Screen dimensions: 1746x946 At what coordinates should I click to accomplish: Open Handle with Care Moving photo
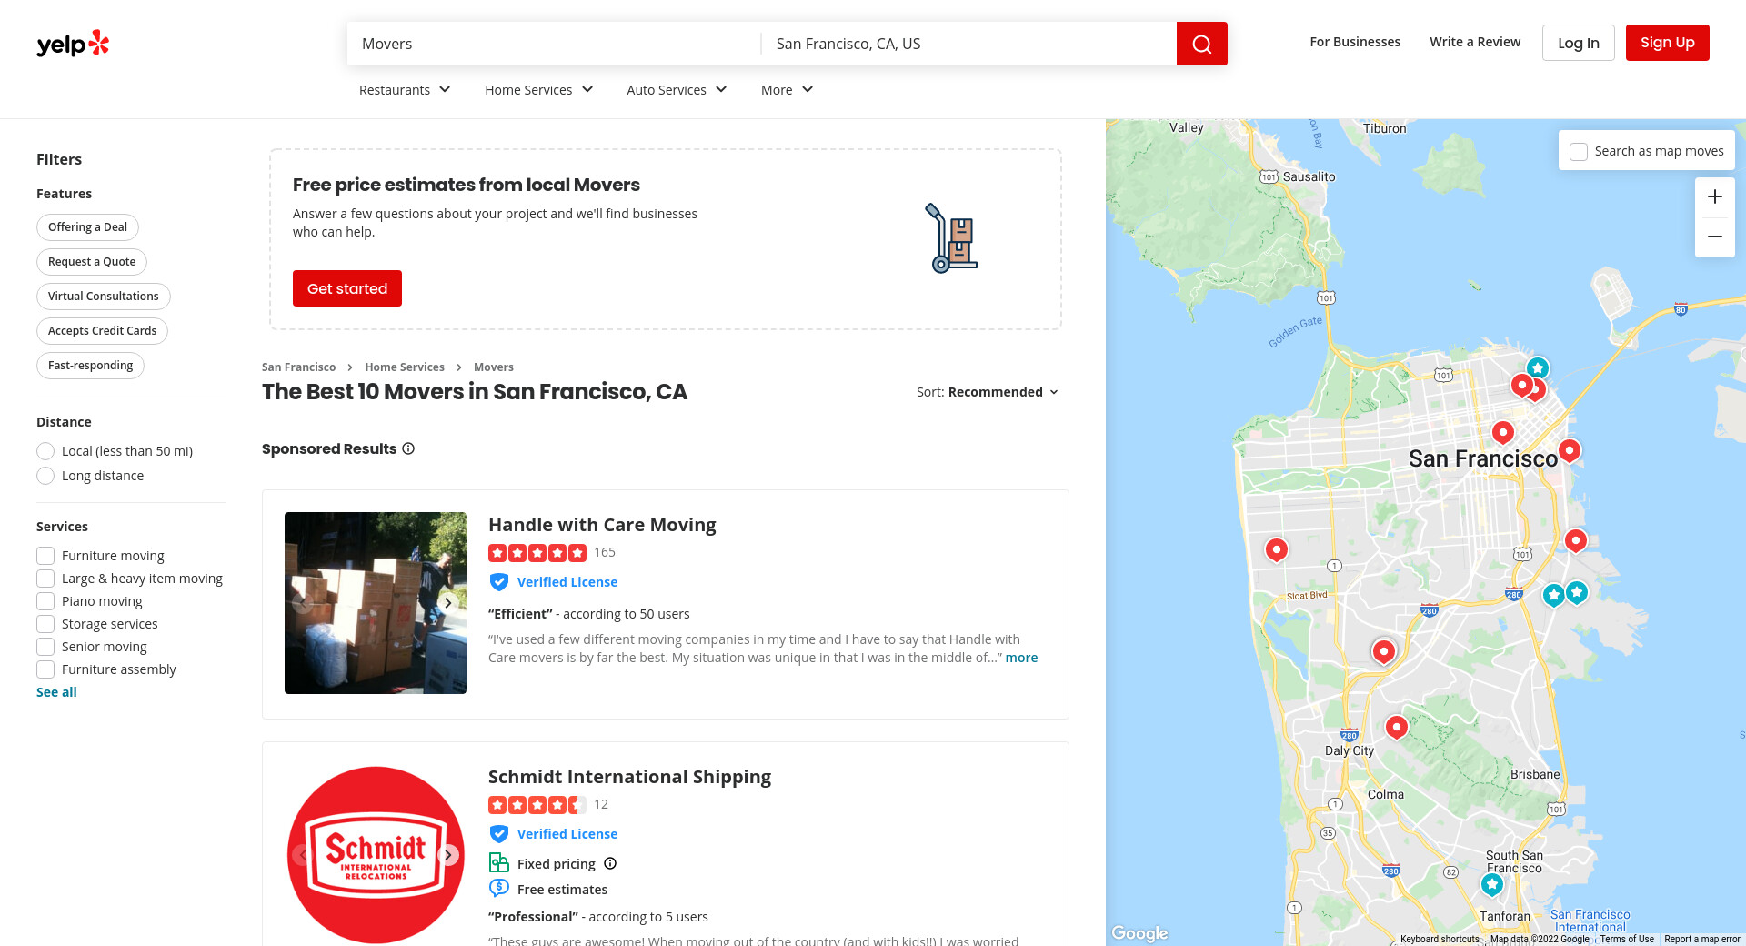coord(376,603)
